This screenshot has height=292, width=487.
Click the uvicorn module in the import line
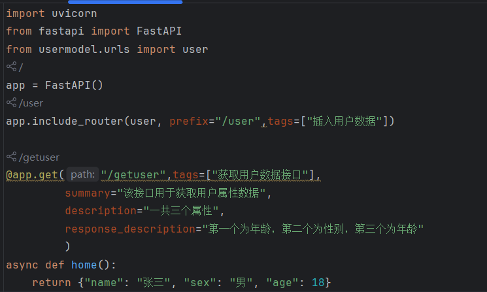coord(74,13)
